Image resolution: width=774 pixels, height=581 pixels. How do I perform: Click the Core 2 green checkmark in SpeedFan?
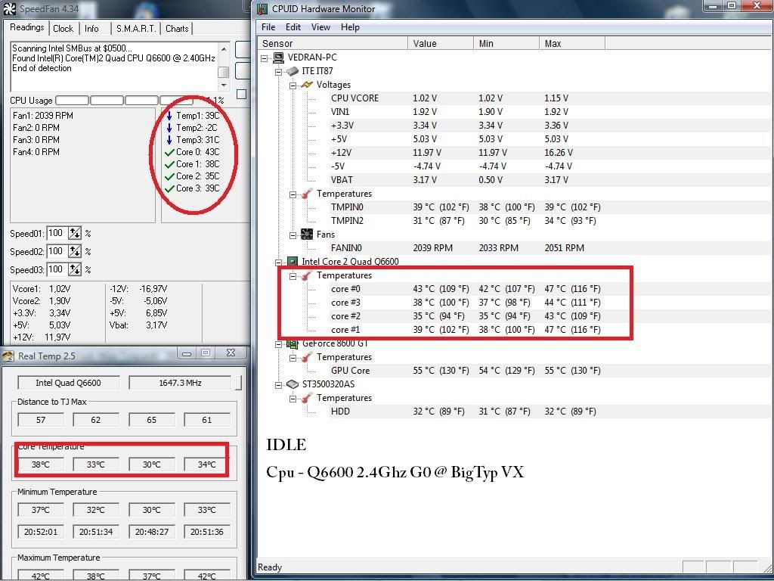click(169, 176)
